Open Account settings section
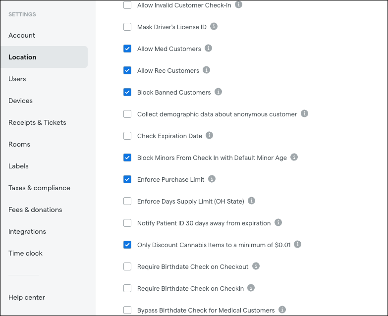Image resolution: width=388 pixels, height=316 pixels. [x=22, y=35]
